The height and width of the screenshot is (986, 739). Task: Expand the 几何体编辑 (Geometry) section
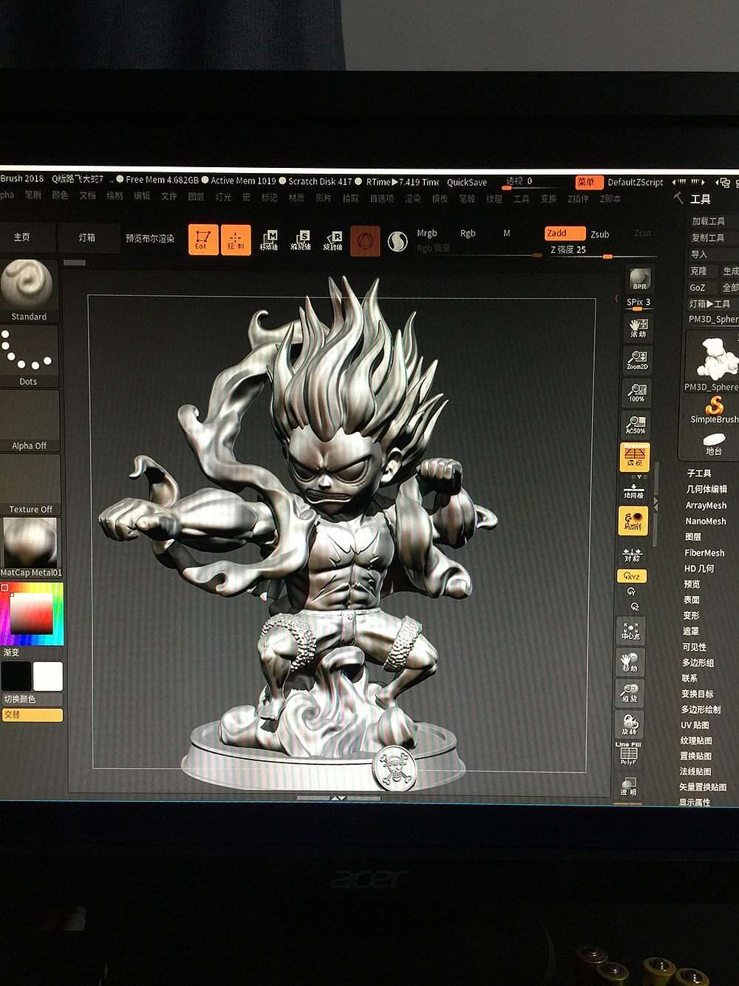[706, 489]
